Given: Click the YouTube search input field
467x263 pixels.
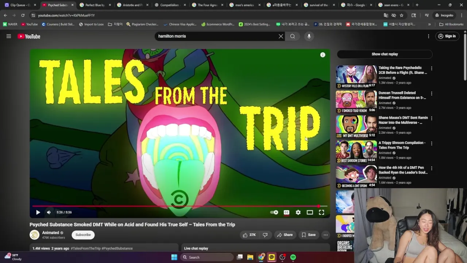Looking at the screenshot, I should tap(217, 36).
